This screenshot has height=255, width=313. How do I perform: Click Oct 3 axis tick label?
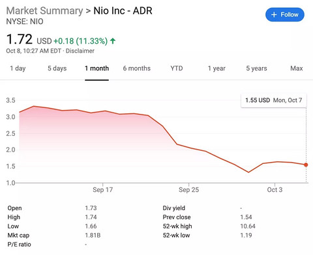coord(275,190)
